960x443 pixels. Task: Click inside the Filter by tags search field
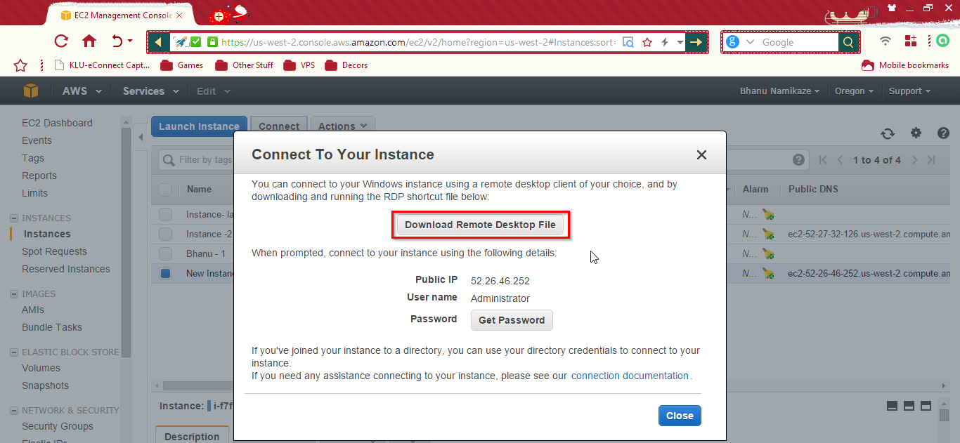pos(204,159)
